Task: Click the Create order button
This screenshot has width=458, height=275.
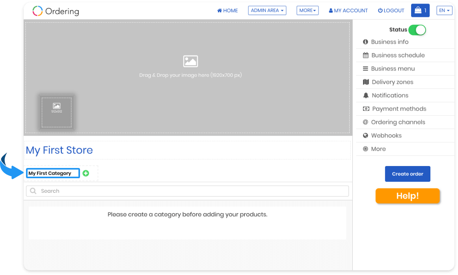Action: (408, 174)
